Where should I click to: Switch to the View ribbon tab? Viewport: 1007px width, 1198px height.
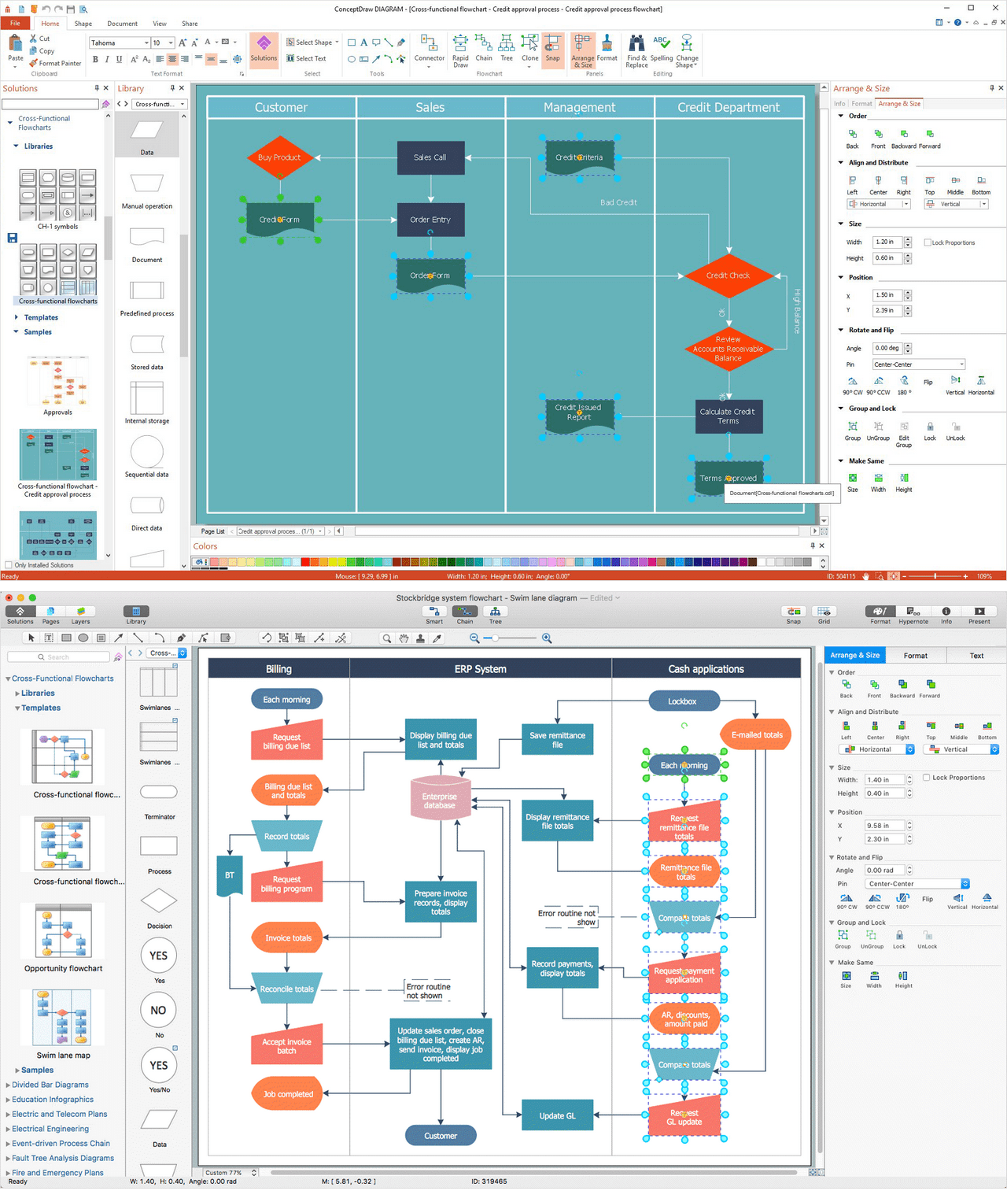click(160, 24)
